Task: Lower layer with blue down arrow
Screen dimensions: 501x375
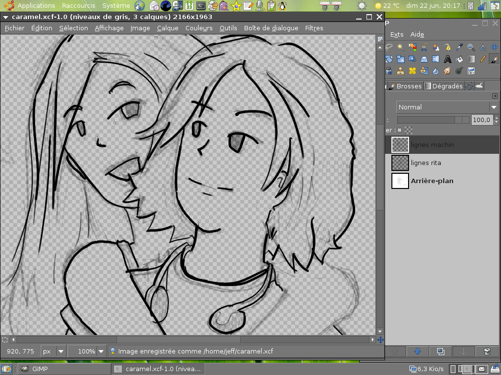Action: coord(417,351)
